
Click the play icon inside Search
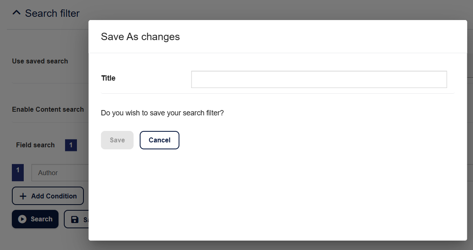22,219
